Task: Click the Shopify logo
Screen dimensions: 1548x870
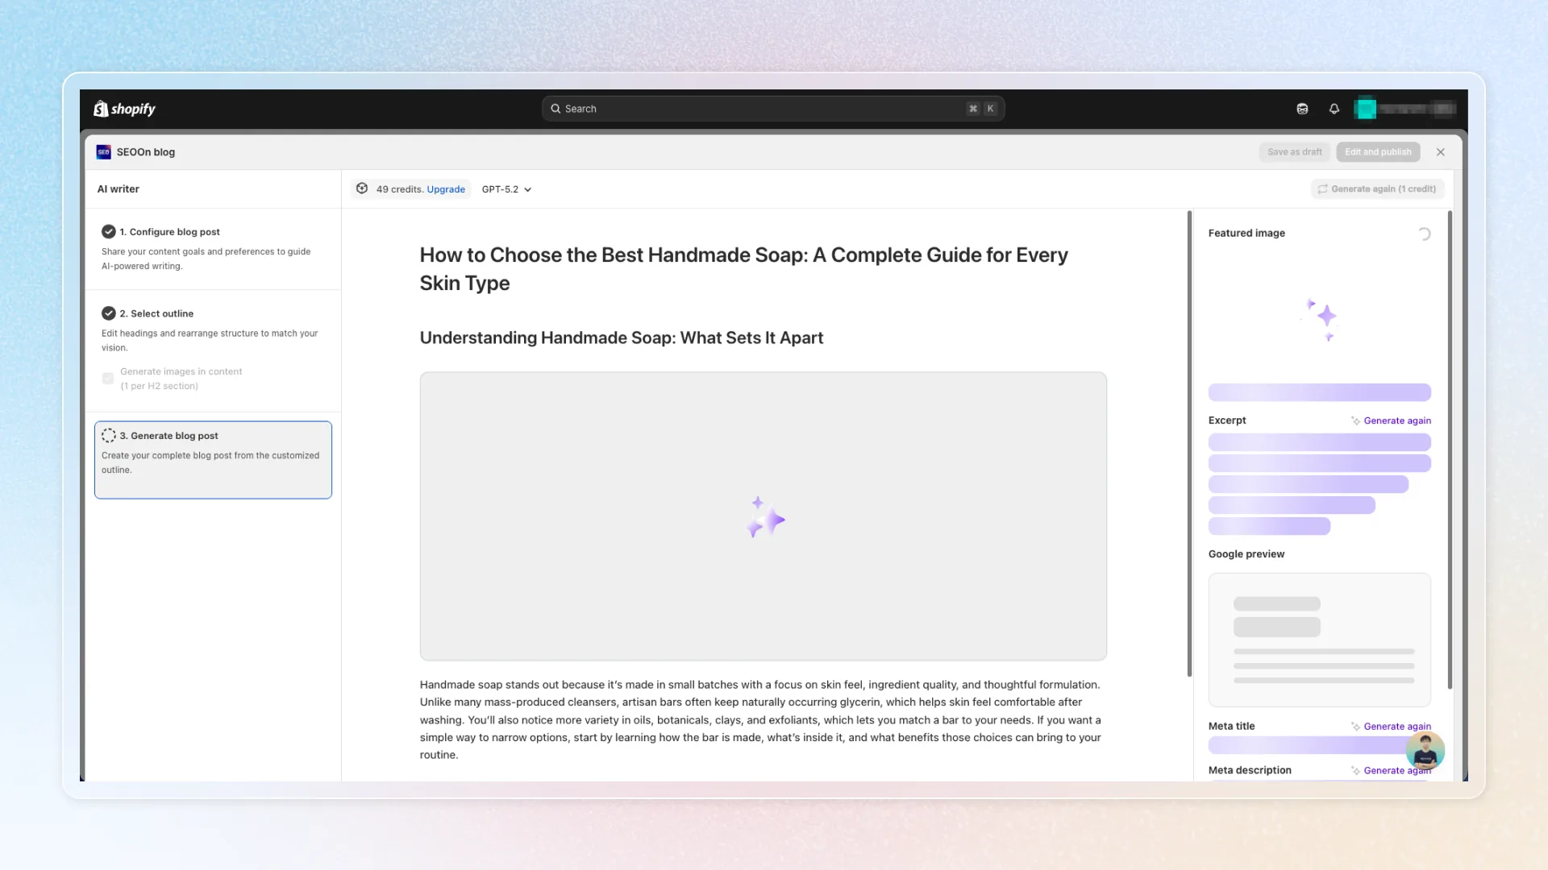Action: click(125, 109)
